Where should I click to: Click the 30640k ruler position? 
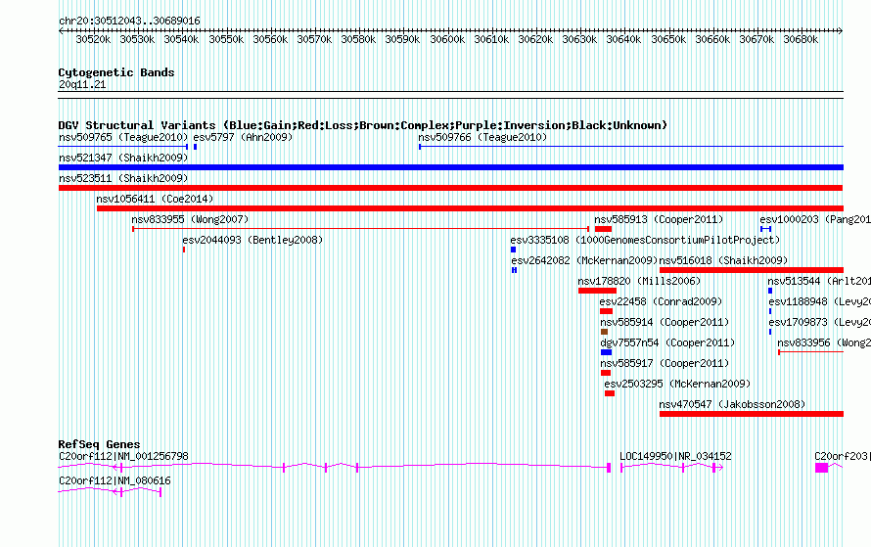click(x=623, y=39)
